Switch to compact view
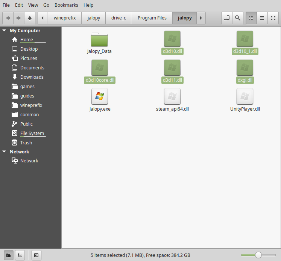The width and height of the screenshot is (281, 261). click(273, 18)
